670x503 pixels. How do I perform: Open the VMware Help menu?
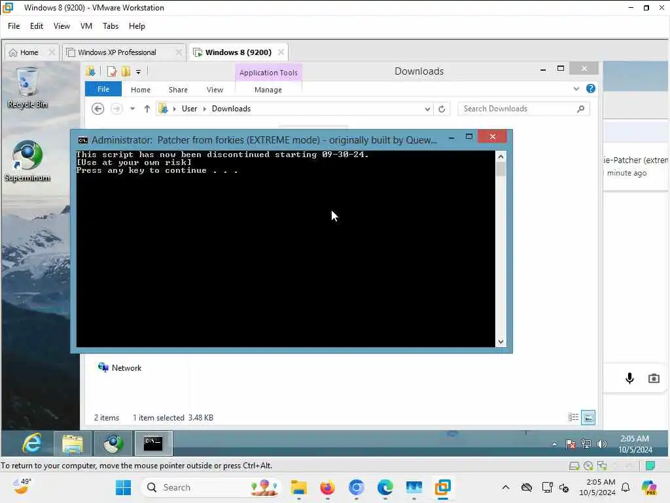pyautogui.click(x=137, y=26)
